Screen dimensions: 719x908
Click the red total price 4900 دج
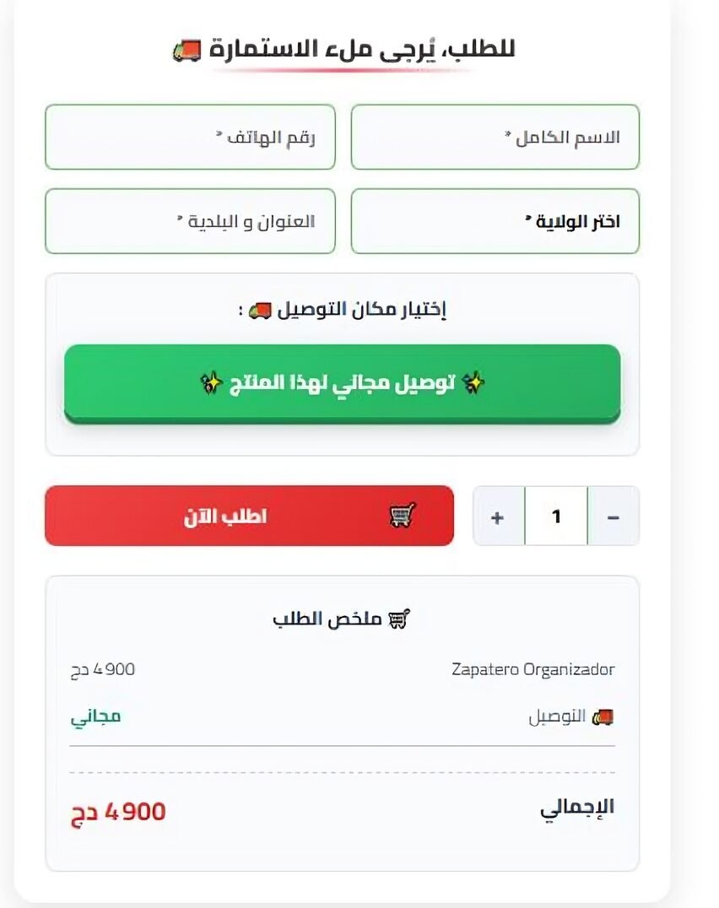tap(118, 813)
